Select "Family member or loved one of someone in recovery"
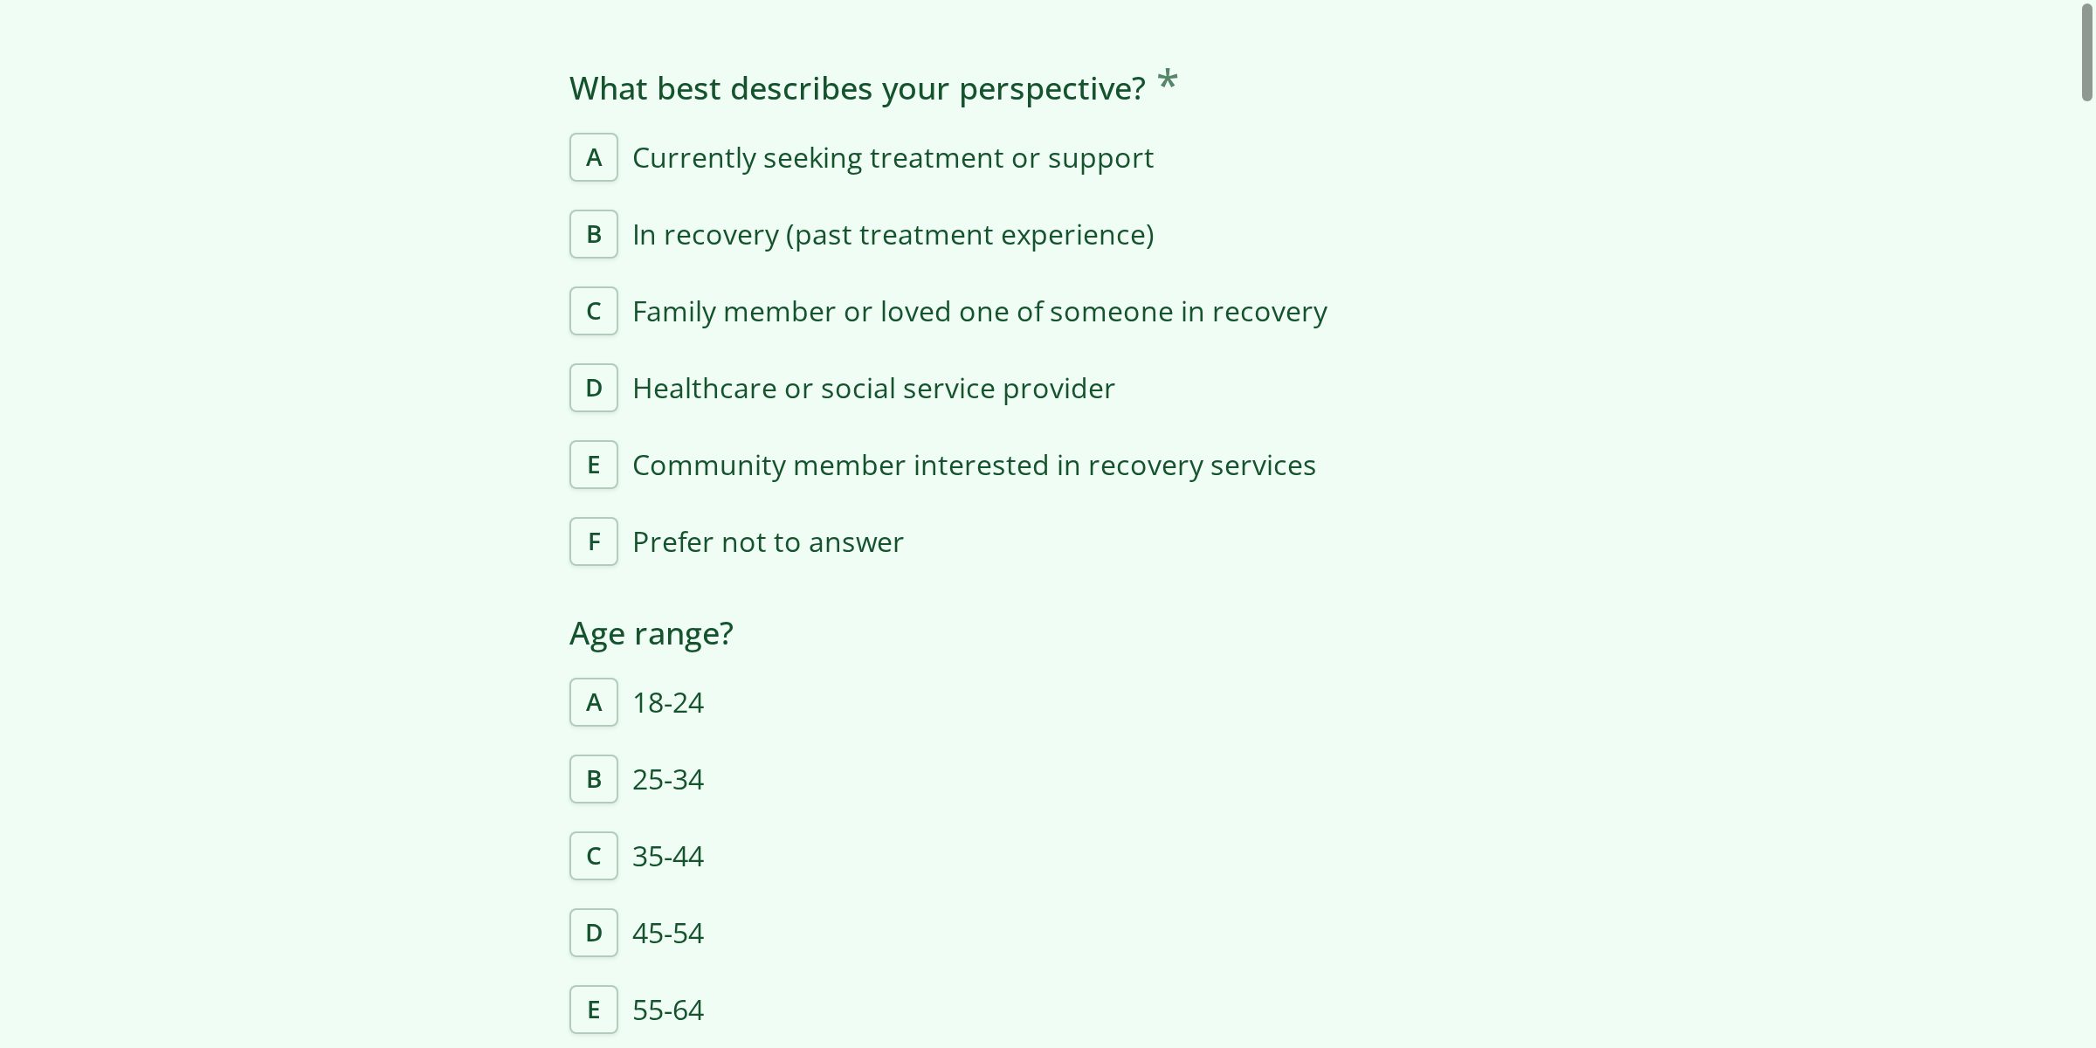Screen dimensions: 2096x1048 [x=978, y=311]
